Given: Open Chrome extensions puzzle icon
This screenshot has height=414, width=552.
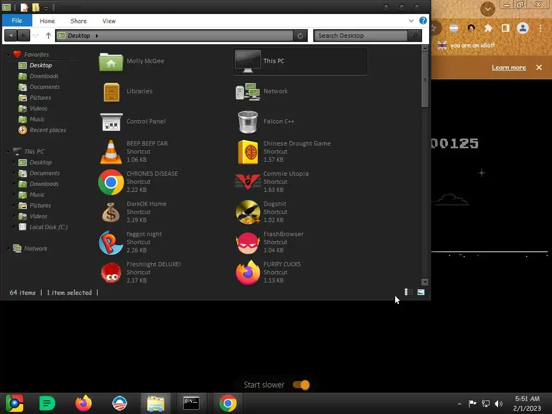Looking at the screenshot, I should pyautogui.click(x=488, y=28).
